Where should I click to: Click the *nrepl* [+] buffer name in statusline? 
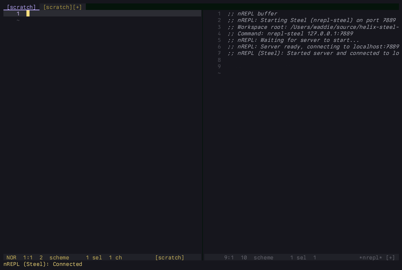click(x=377, y=257)
